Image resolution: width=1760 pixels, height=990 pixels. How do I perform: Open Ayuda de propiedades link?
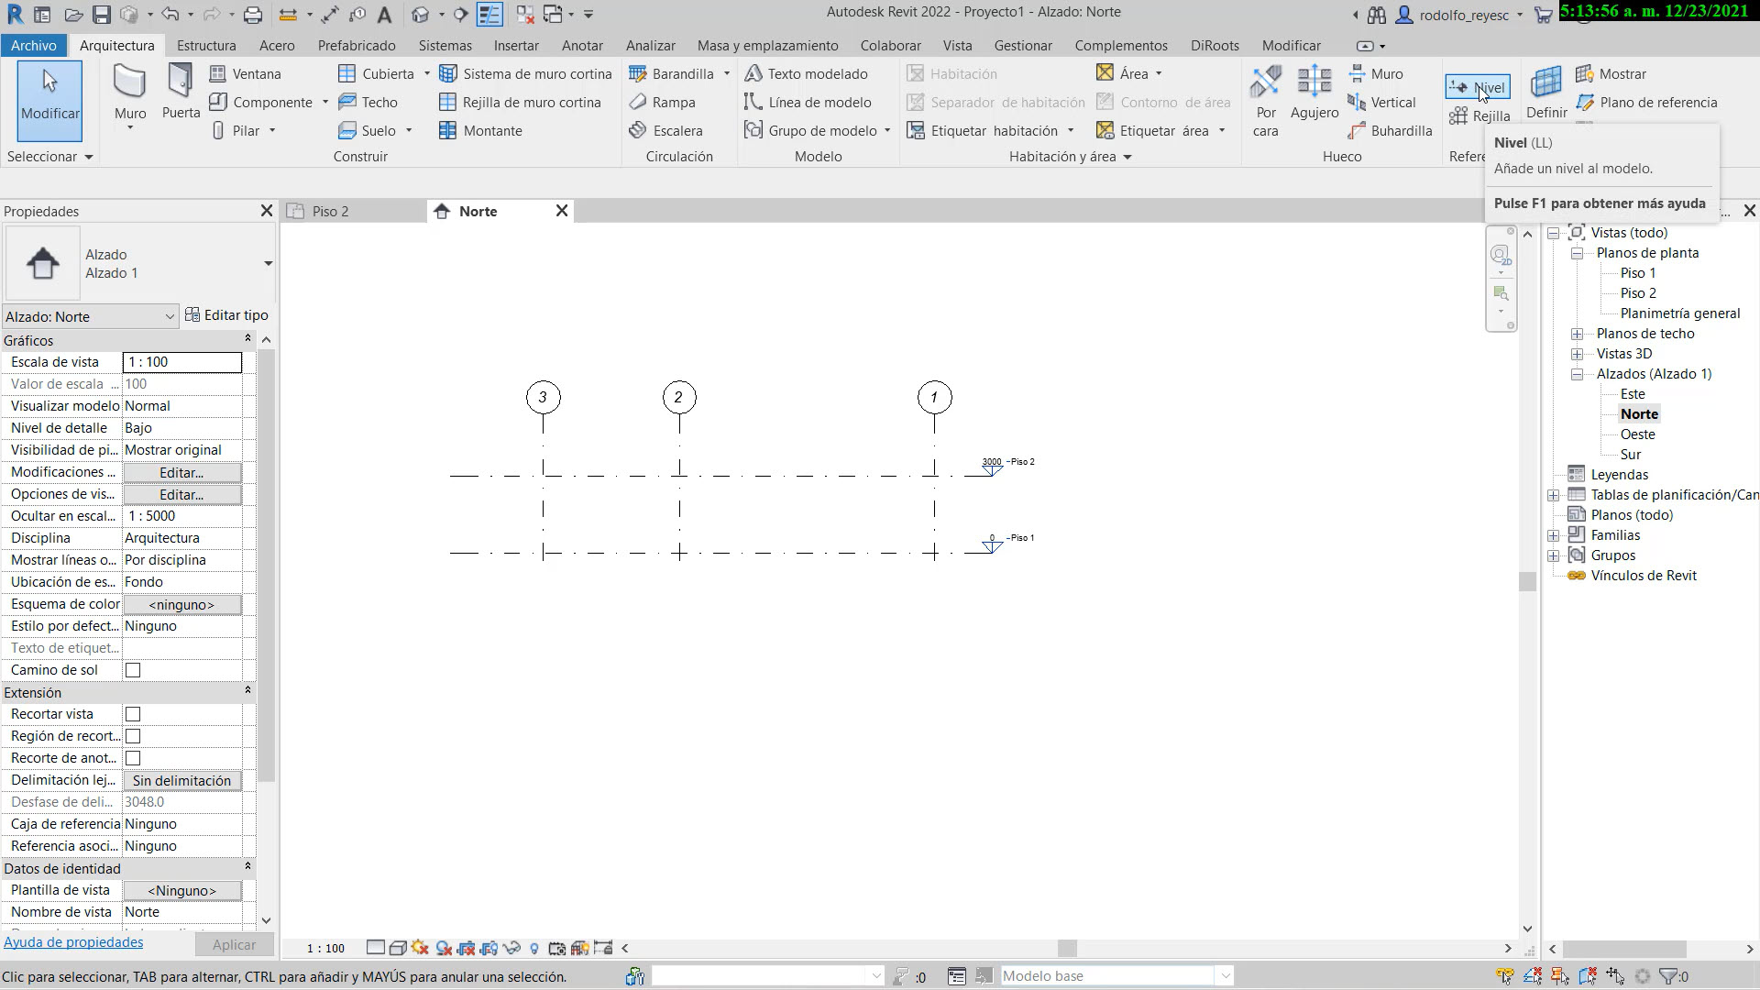click(73, 941)
